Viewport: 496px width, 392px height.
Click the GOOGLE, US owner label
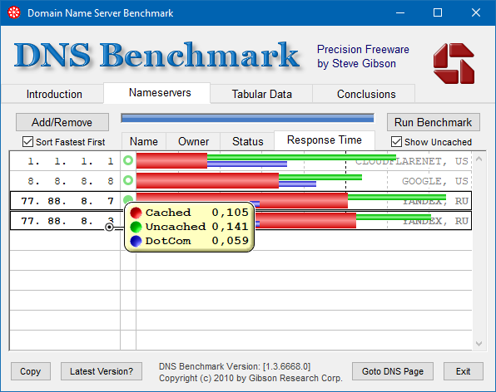click(x=435, y=181)
